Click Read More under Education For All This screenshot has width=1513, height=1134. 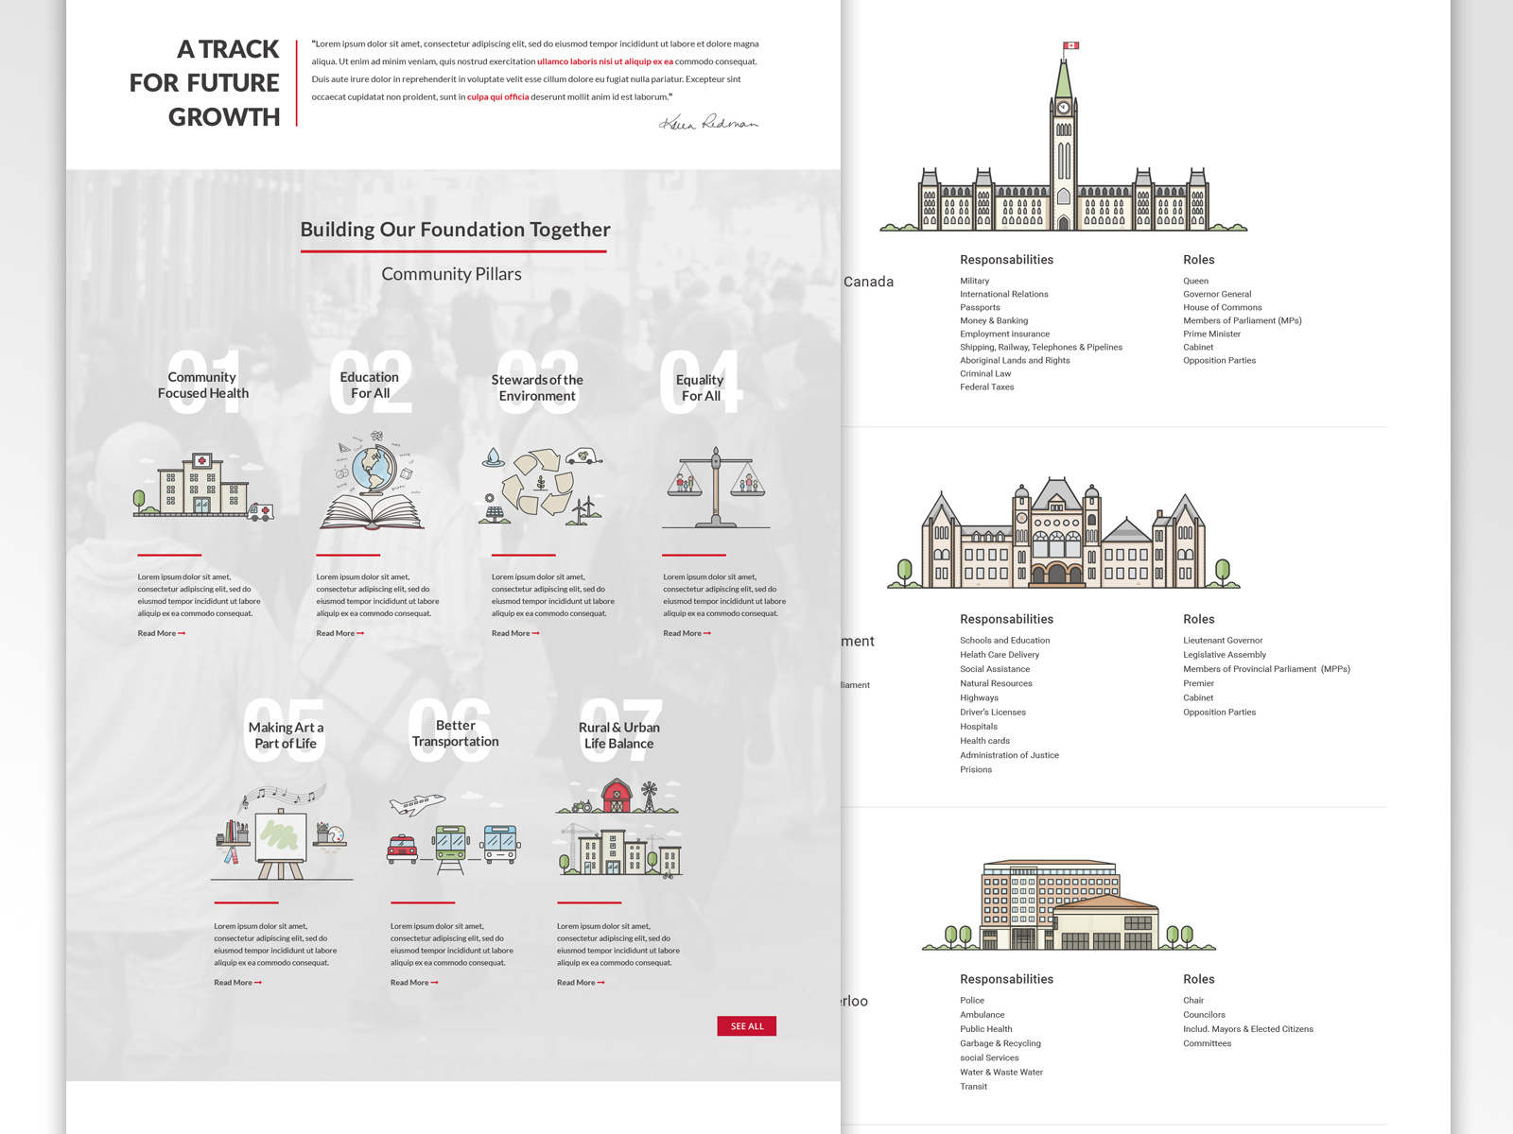click(337, 633)
